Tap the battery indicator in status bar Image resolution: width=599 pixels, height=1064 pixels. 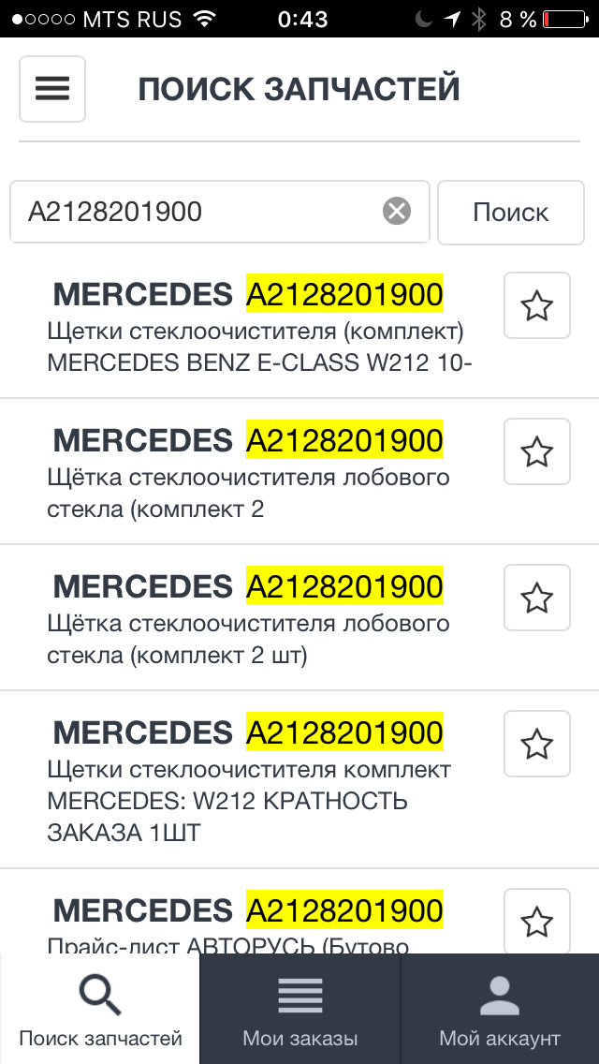(x=562, y=19)
